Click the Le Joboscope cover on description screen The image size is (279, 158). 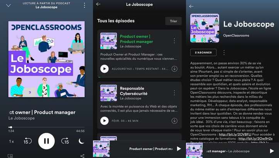(x=205, y=28)
